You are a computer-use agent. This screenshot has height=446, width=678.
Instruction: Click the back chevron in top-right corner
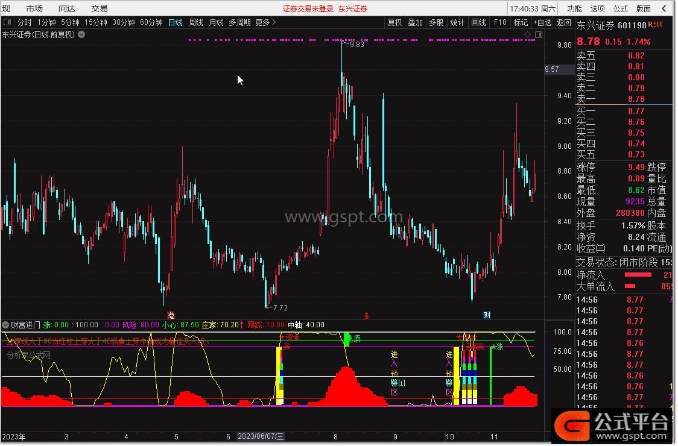tap(664, 8)
